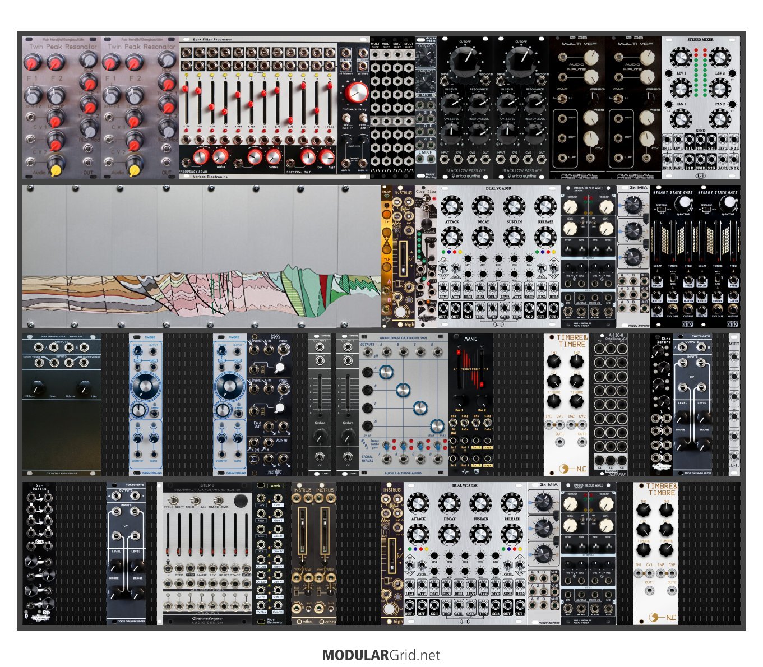Open the Xer Dualis module

pyautogui.click(x=39, y=553)
